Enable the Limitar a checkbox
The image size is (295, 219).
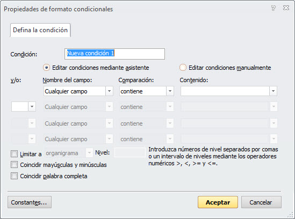click(x=14, y=154)
